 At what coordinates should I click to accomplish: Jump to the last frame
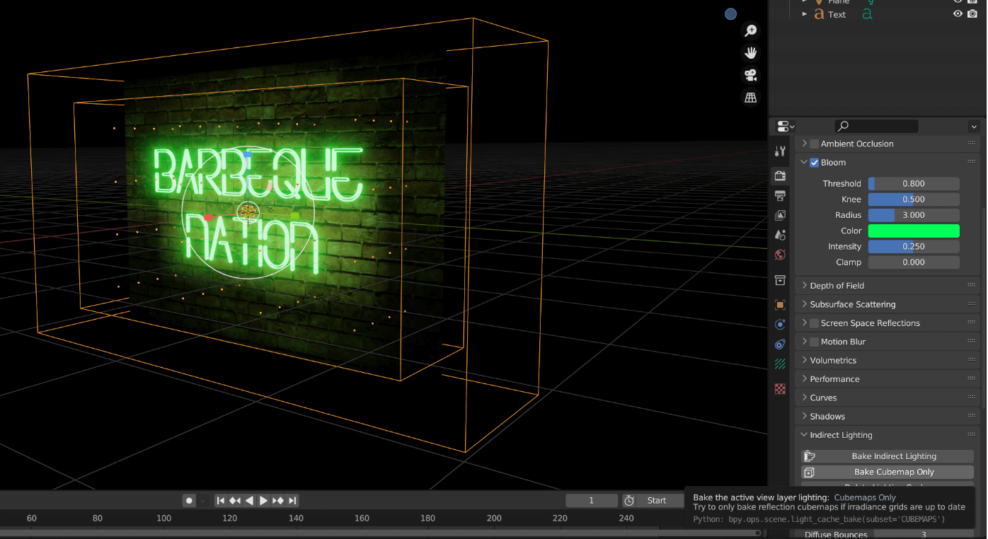tap(292, 501)
